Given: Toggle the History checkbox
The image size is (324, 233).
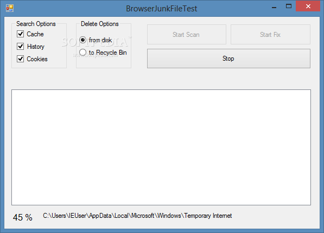Looking at the screenshot, I should [x=20, y=46].
